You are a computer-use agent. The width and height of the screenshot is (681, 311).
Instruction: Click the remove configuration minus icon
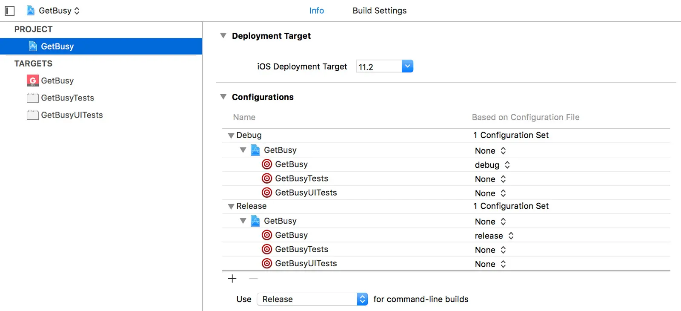(254, 279)
